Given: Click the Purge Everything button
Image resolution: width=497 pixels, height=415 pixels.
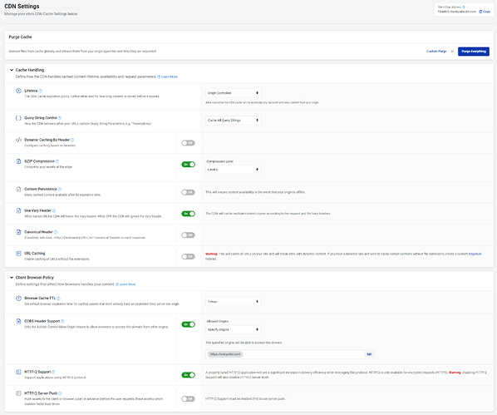Looking at the screenshot, I should [474, 52].
